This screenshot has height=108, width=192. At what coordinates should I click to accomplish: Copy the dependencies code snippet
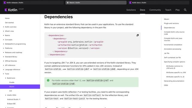(137, 35)
